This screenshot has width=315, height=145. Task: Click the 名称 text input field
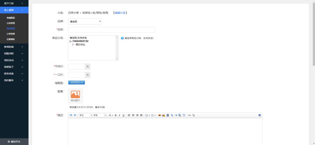tap(111, 30)
